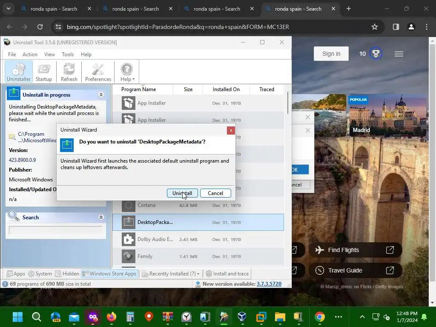This screenshot has height=327, width=436.
Task: Sort by Size column header
Action: click(x=188, y=89)
